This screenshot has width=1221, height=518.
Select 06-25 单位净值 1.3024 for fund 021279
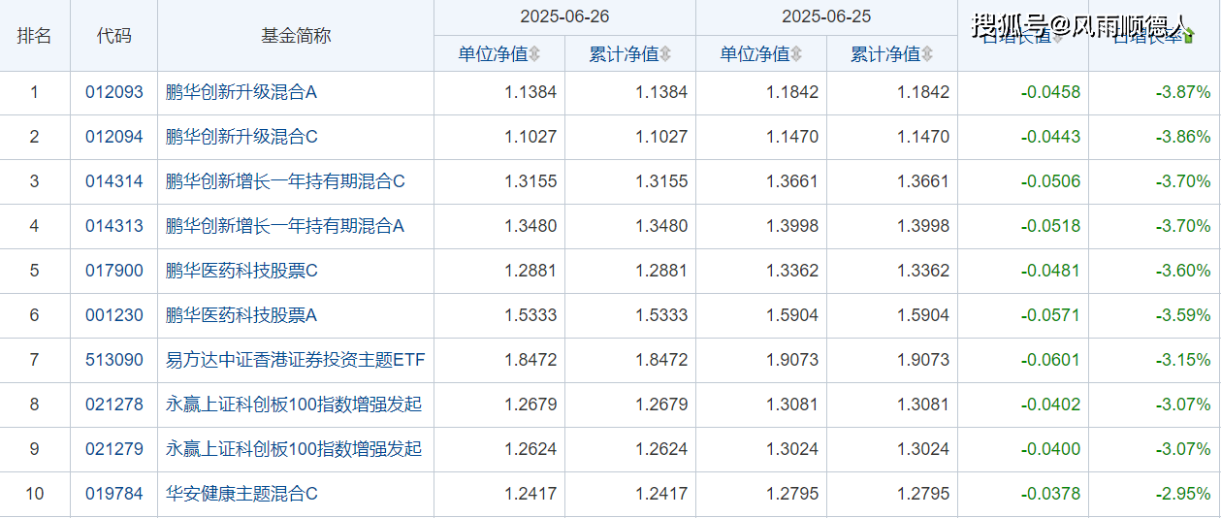click(x=792, y=449)
